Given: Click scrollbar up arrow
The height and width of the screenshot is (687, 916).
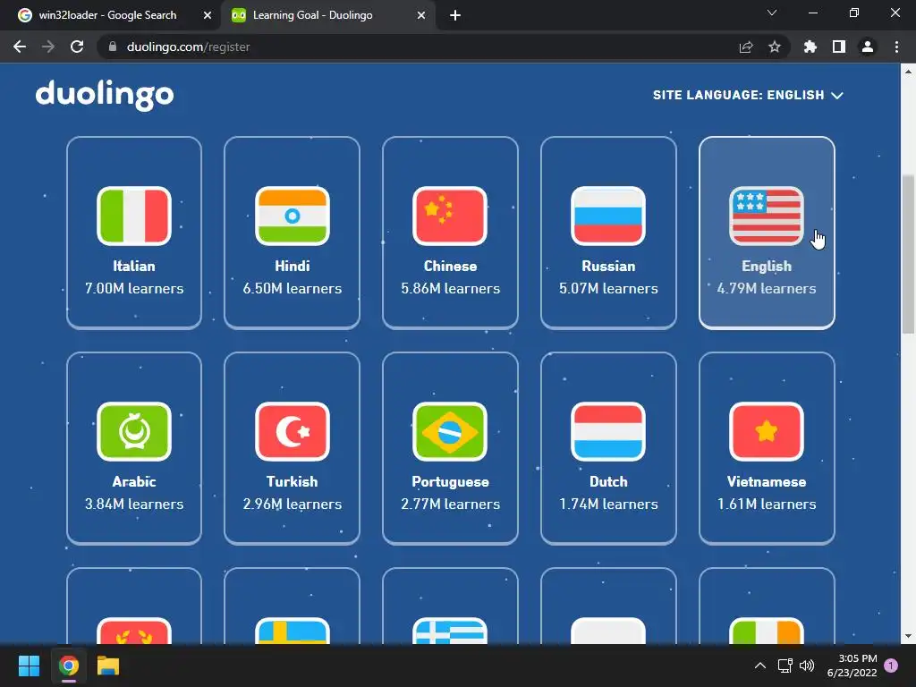Looking at the screenshot, I should 908,72.
